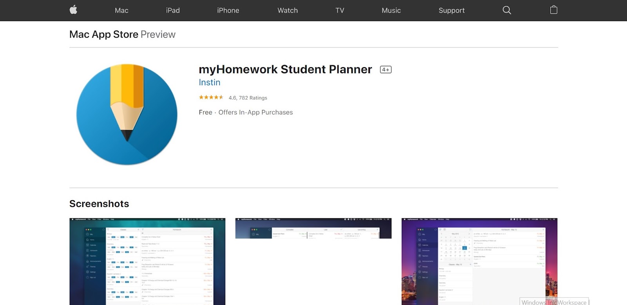Open the Instin developer link

pyautogui.click(x=210, y=83)
